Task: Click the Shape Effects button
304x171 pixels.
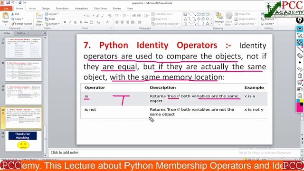Action: pyautogui.click(x=245, y=24)
